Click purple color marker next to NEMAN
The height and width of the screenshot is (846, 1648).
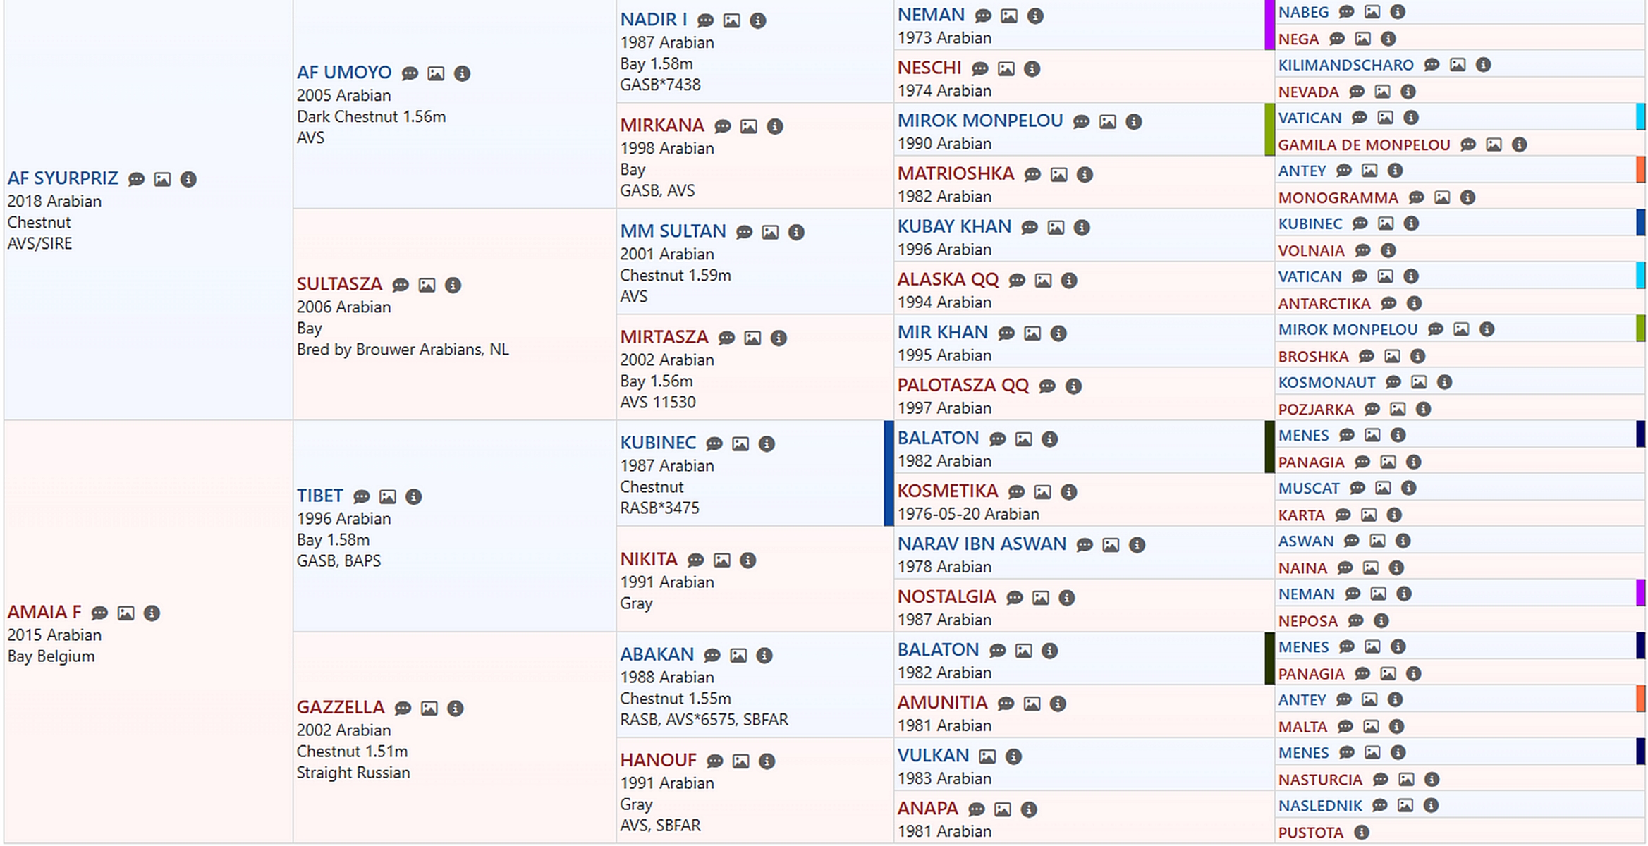tap(1269, 25)
